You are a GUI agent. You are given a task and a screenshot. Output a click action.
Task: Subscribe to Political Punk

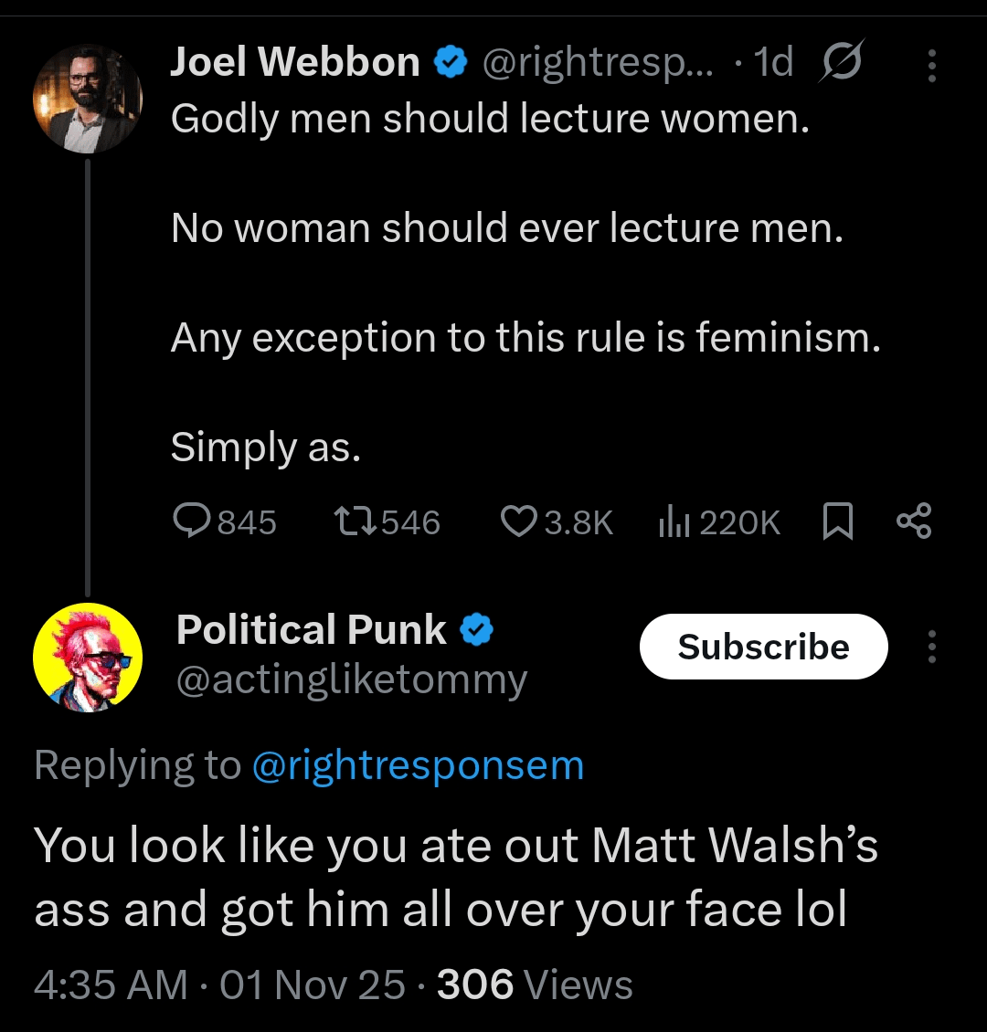763,647
